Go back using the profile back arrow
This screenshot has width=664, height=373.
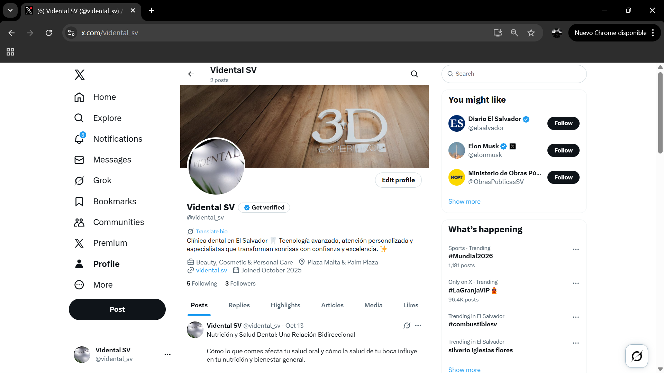[x=191, y=74]
